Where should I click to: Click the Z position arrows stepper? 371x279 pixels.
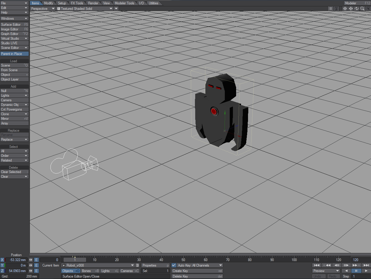pyautogui.click(x=31, y=271)
